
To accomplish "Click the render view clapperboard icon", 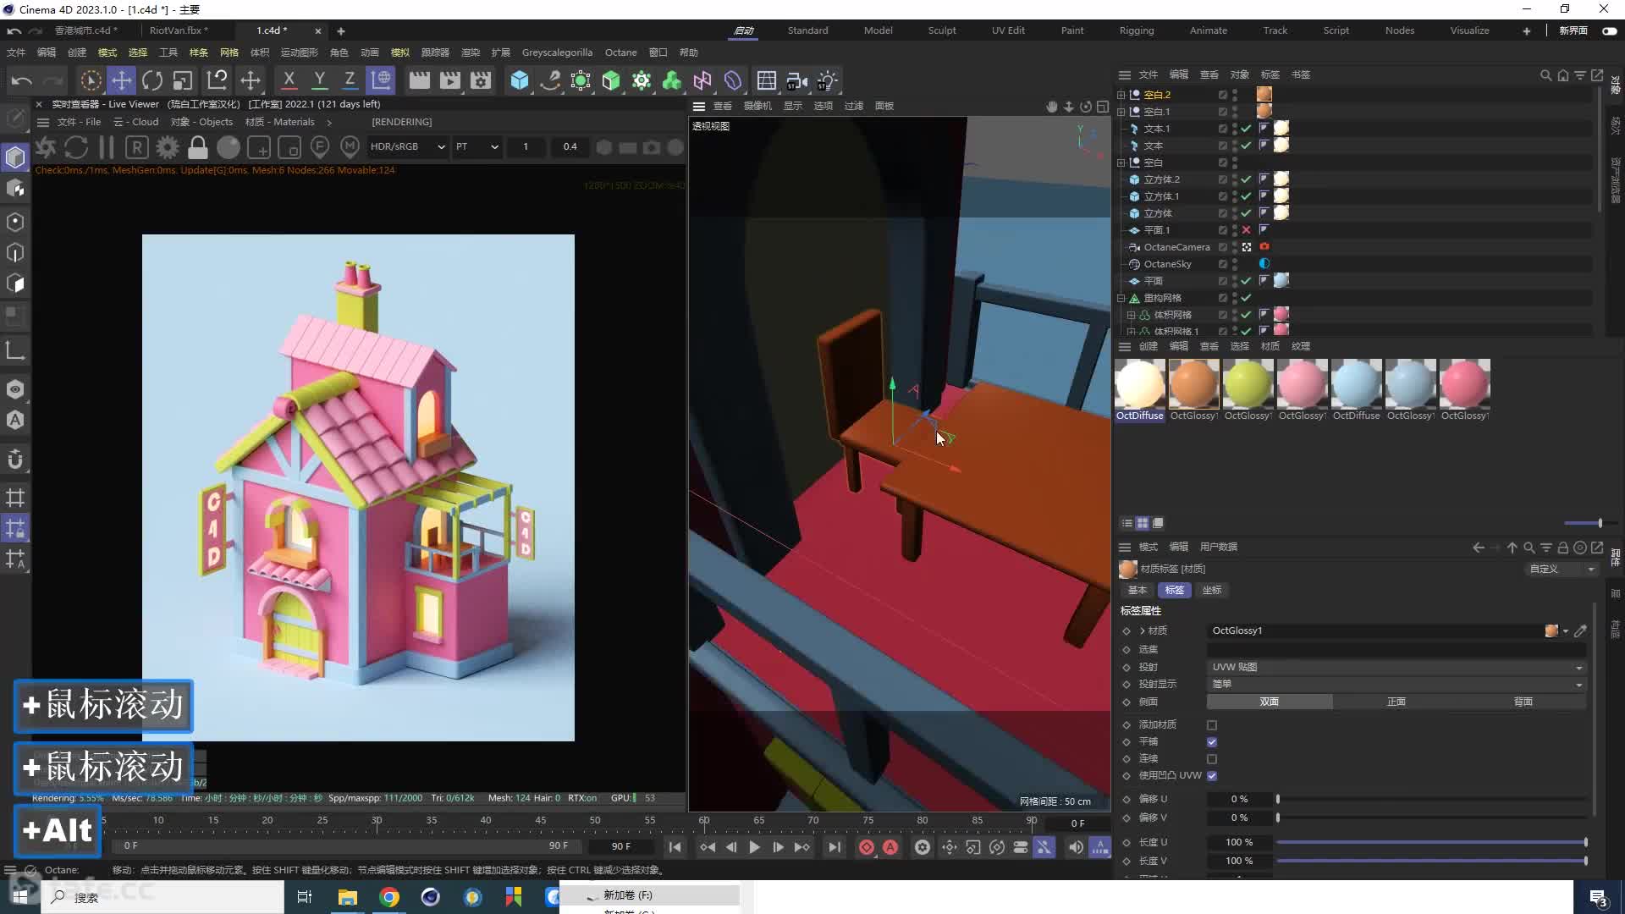I will pyautogui.click(x=419, y=80).
